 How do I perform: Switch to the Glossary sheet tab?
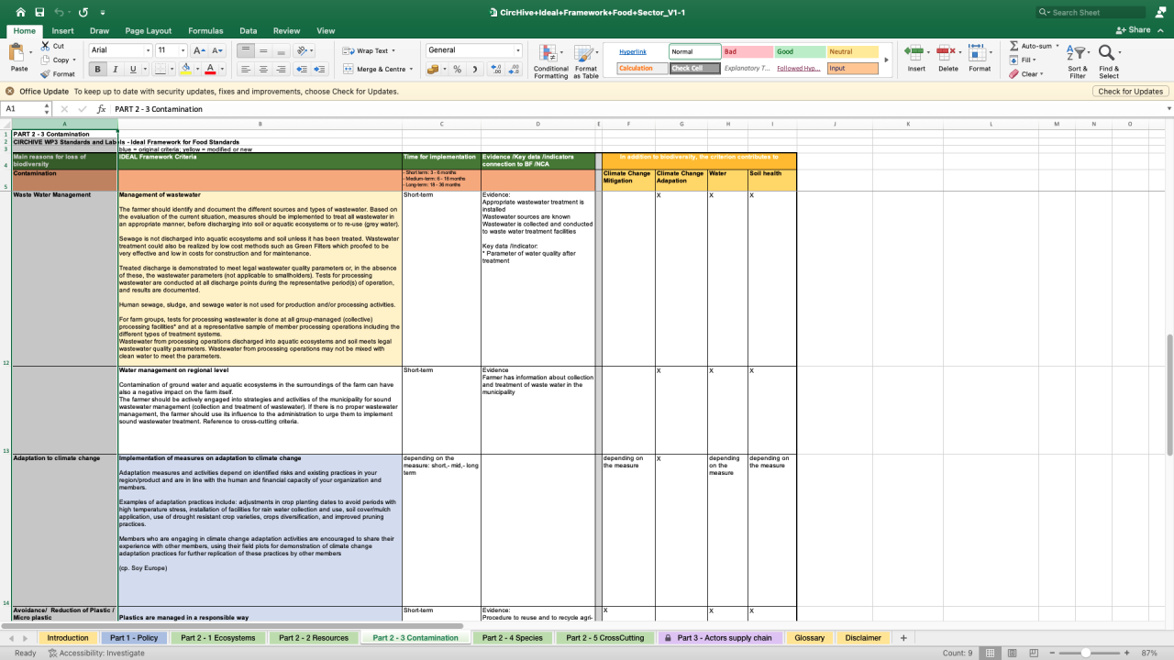810,638
